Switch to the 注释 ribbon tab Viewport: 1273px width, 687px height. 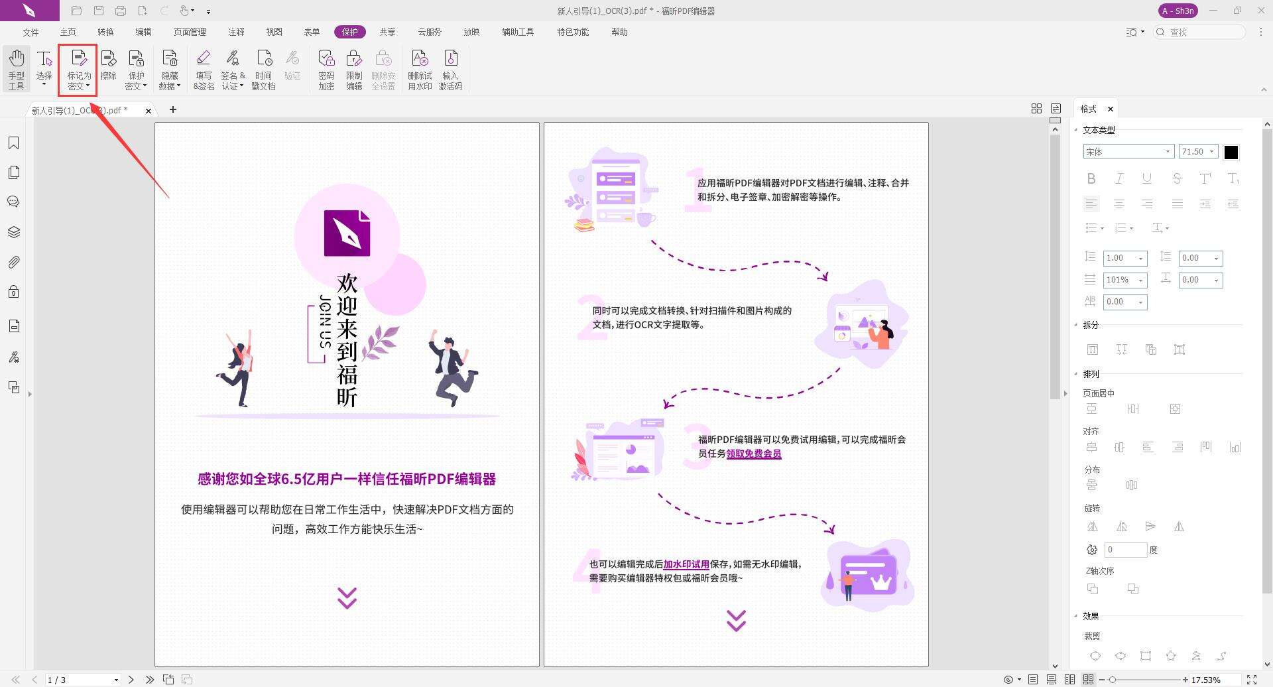pyautogui.click(x=236, y=32)
